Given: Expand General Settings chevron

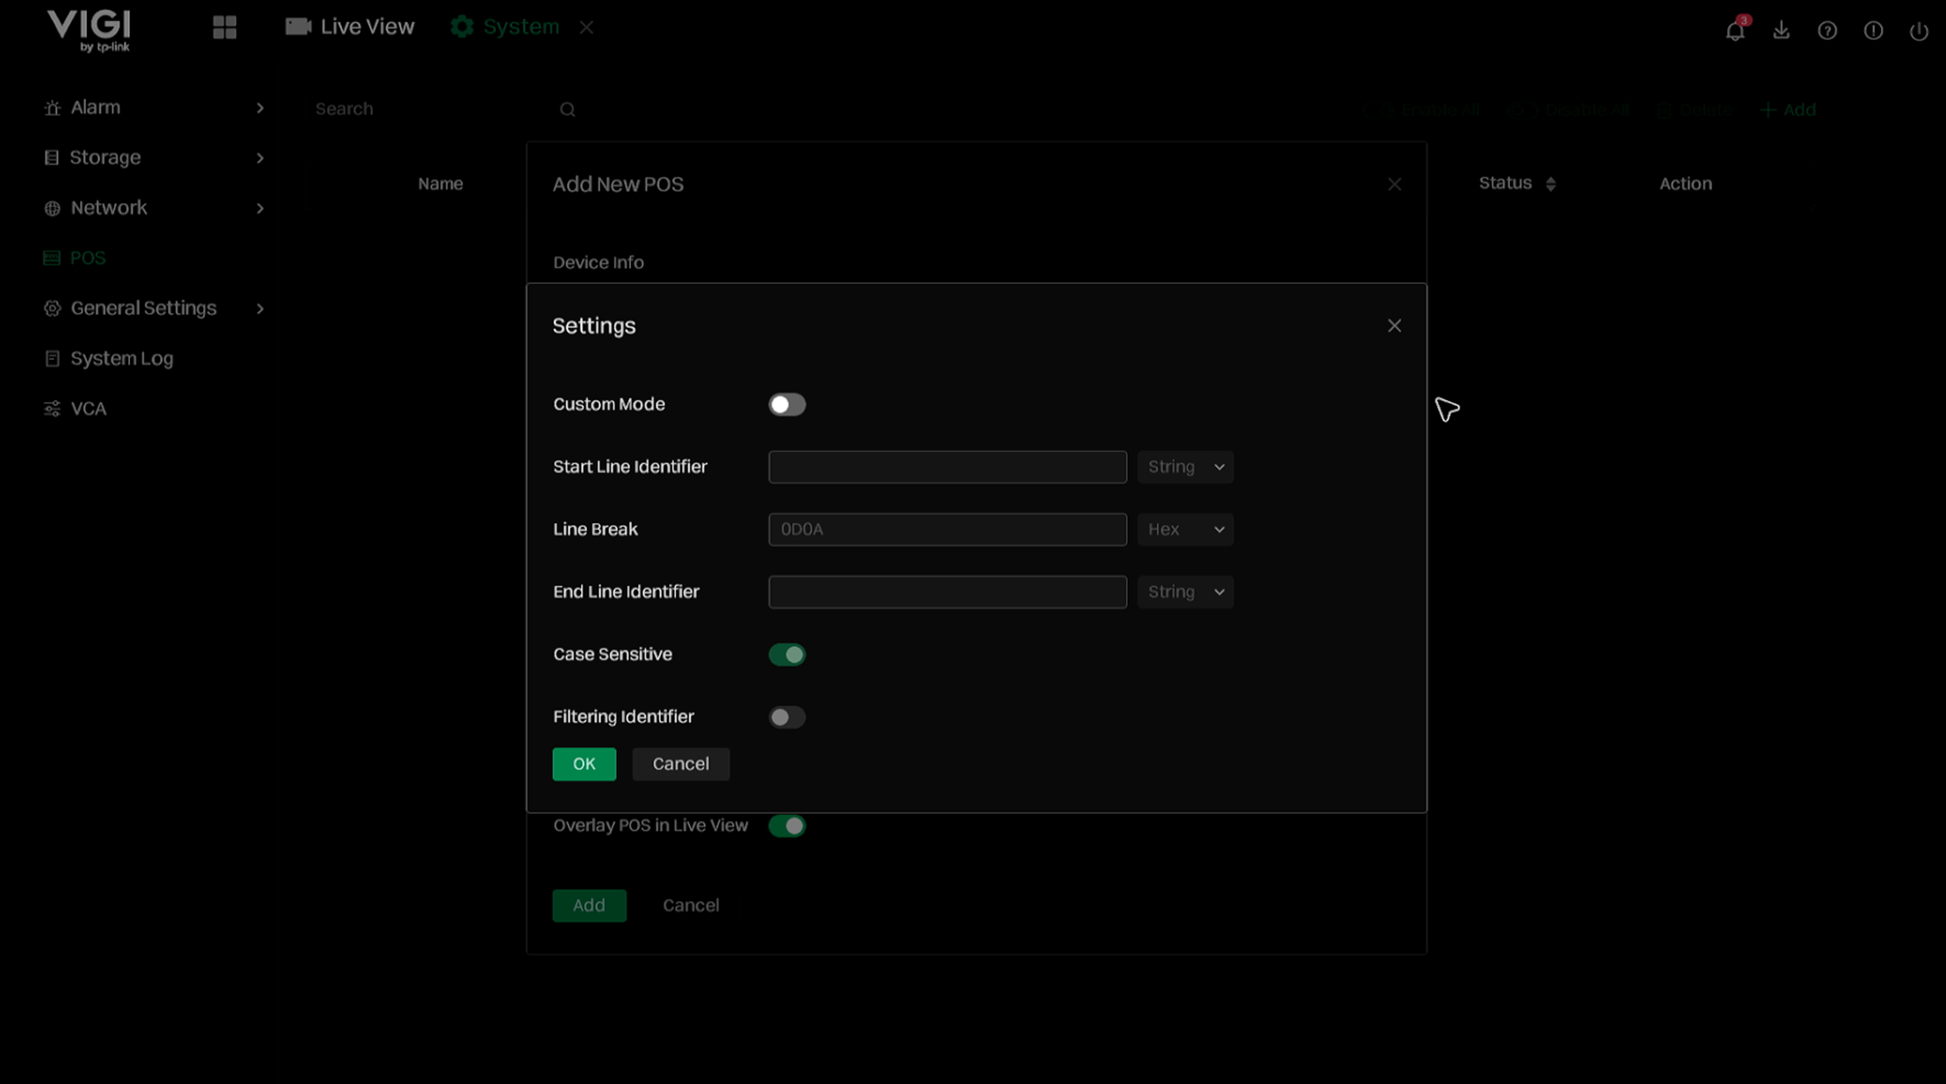Looking at the screenshot, I should tap(260, 309).
